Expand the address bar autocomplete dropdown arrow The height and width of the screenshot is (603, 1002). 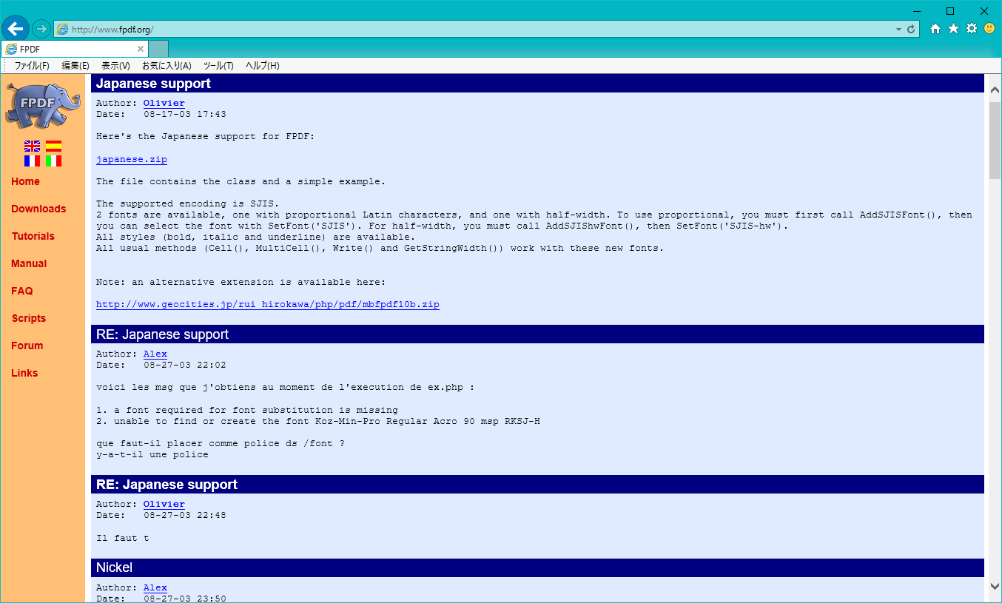click(x=898, y=30)
